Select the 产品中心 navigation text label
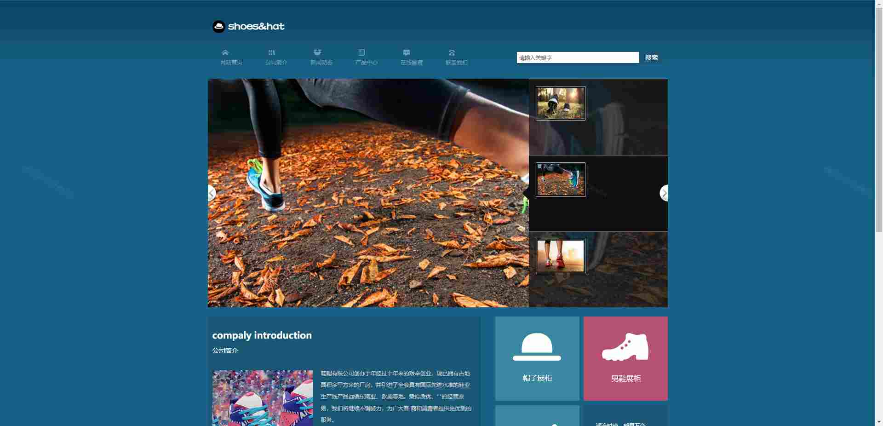 (x=366, y=63)
